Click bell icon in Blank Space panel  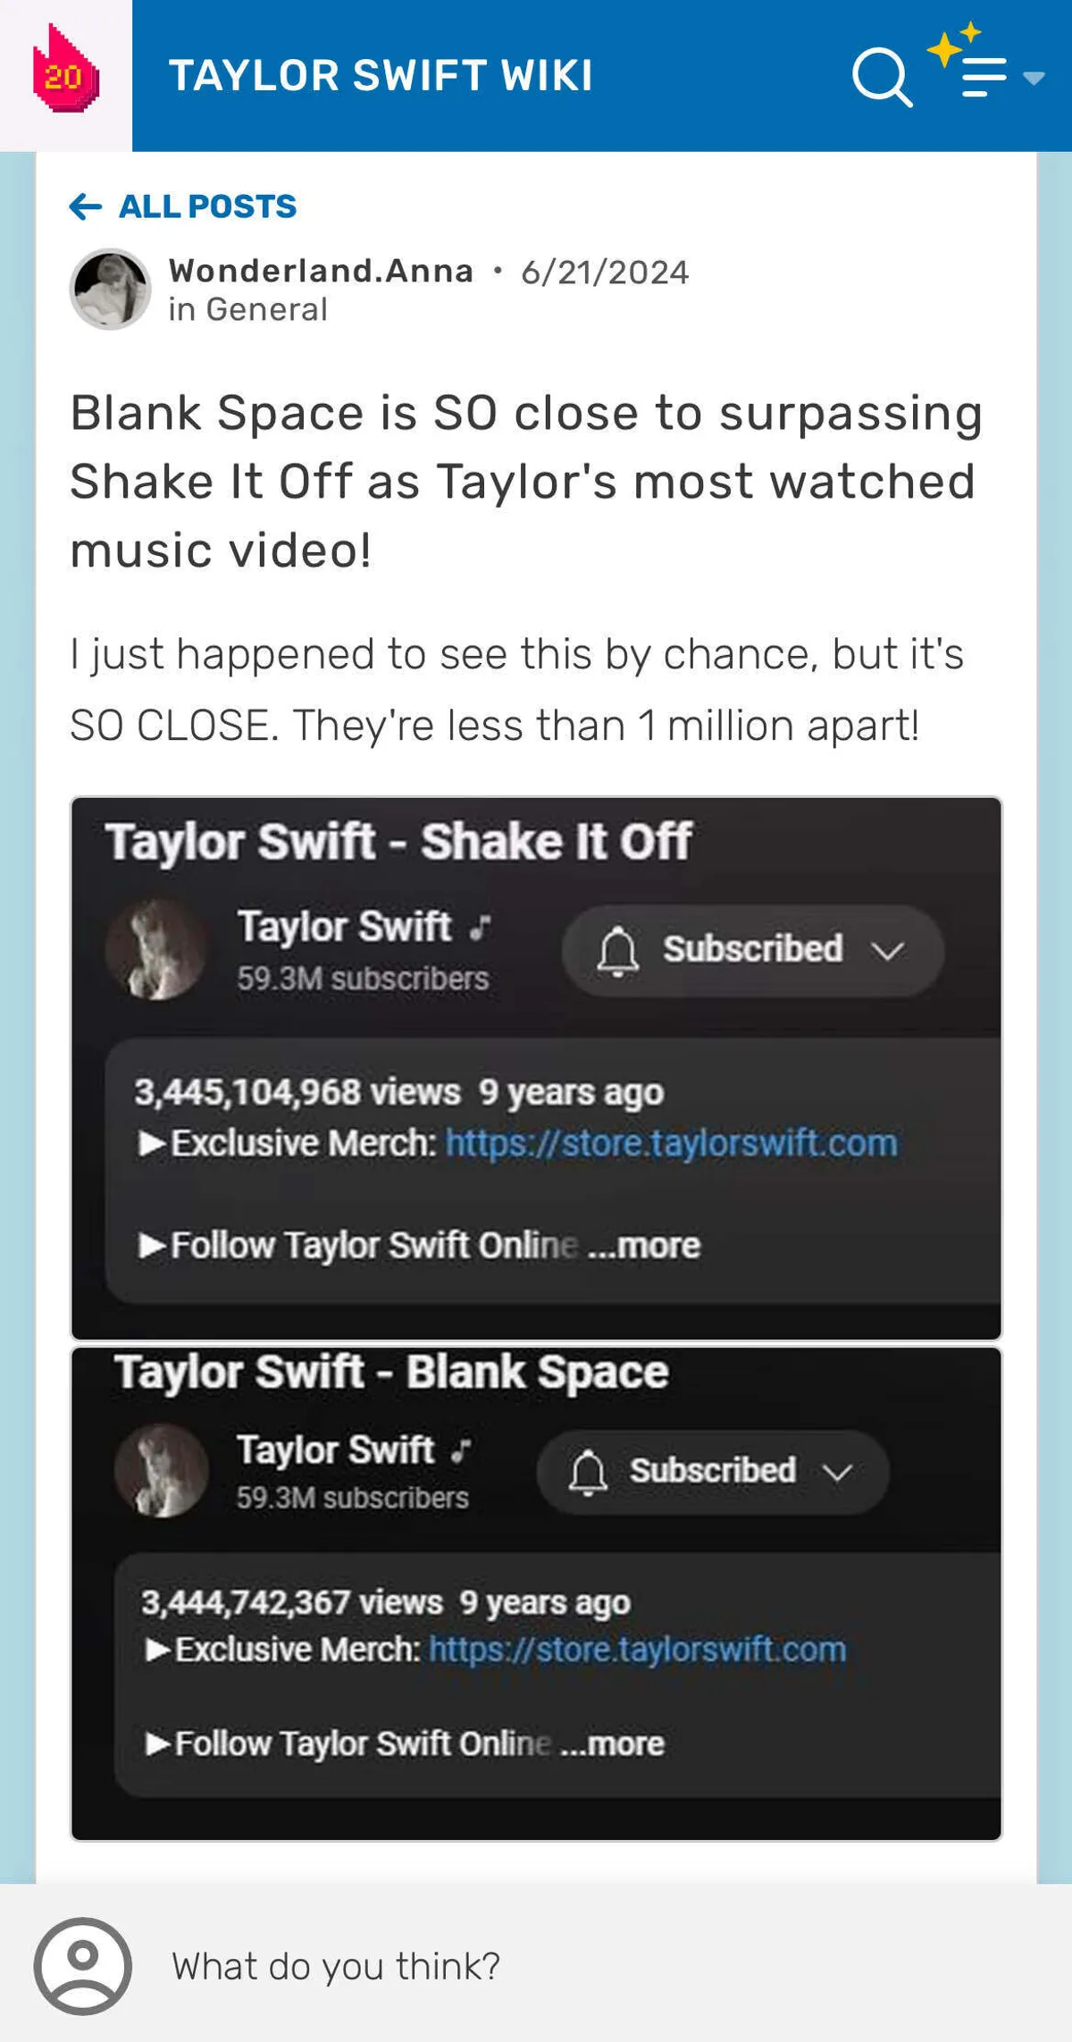[x=588, y=1472]
